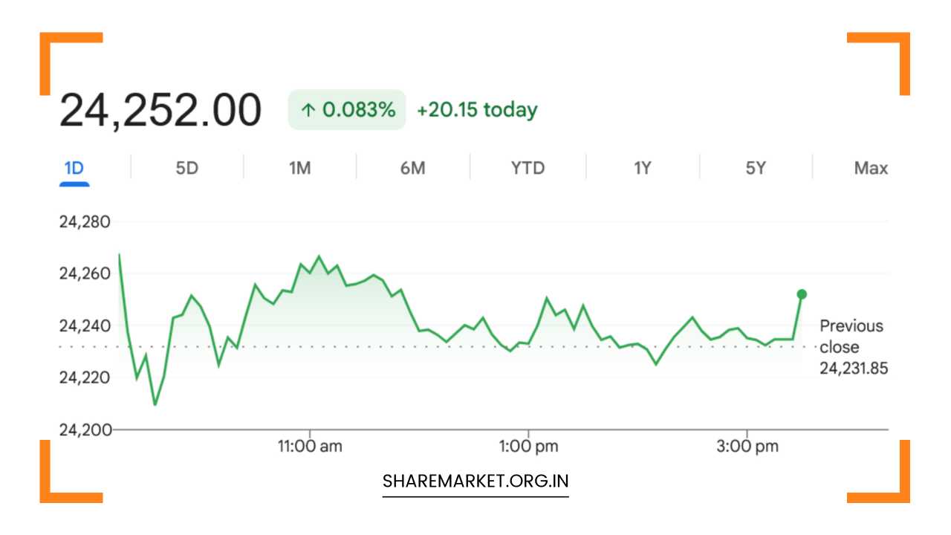Switch to the 1Y view

[x=642, y=169]
